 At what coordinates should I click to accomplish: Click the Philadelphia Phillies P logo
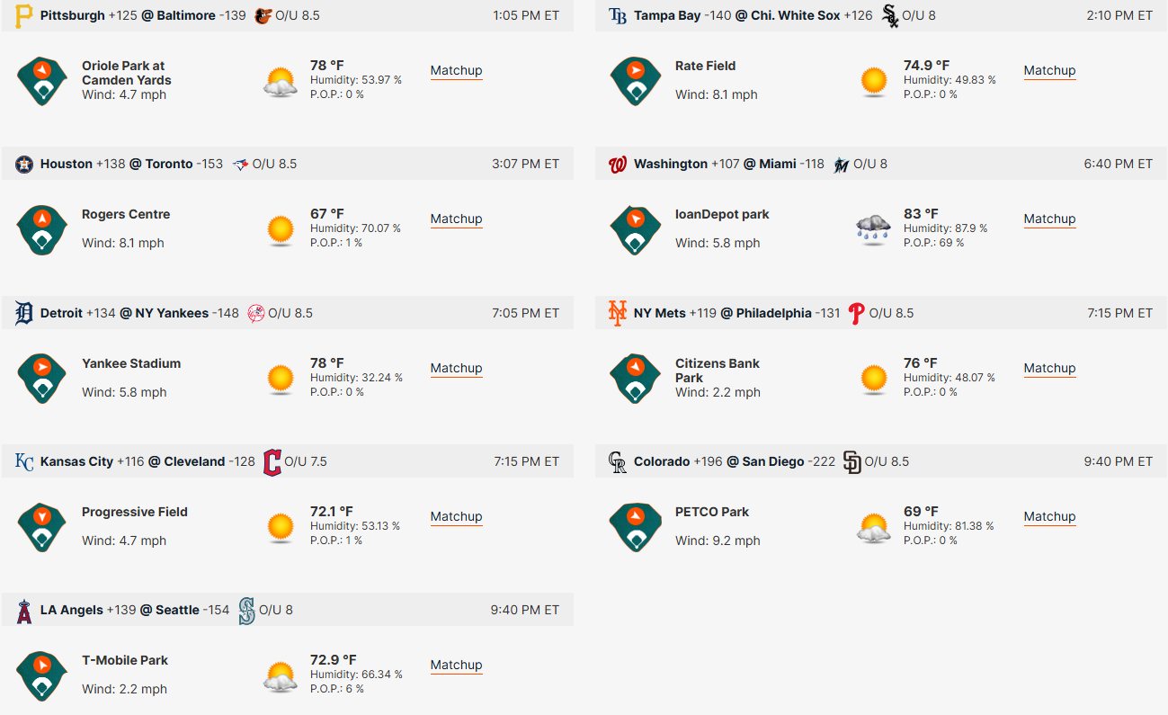[x=857, y=313]
